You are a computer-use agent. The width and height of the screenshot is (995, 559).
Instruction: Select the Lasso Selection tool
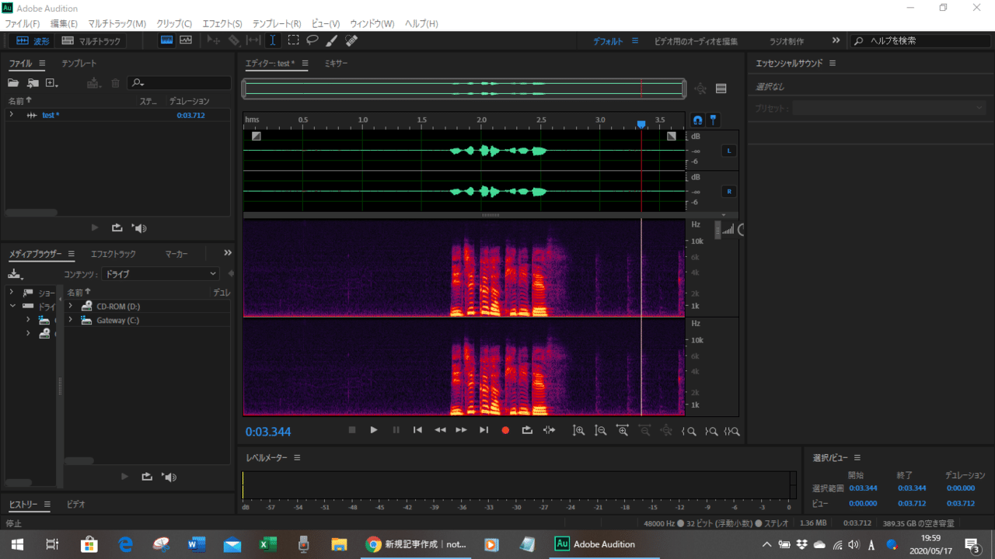tap(312, 40)
